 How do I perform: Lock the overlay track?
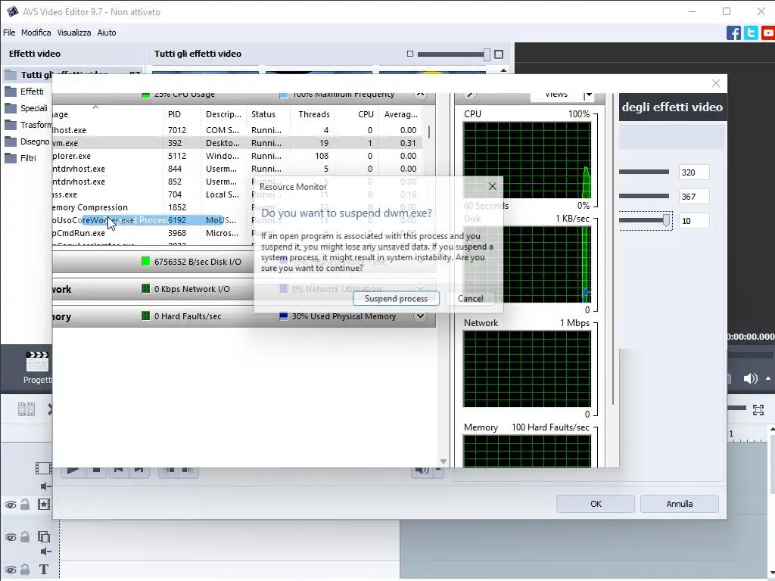tap(25, 537)
